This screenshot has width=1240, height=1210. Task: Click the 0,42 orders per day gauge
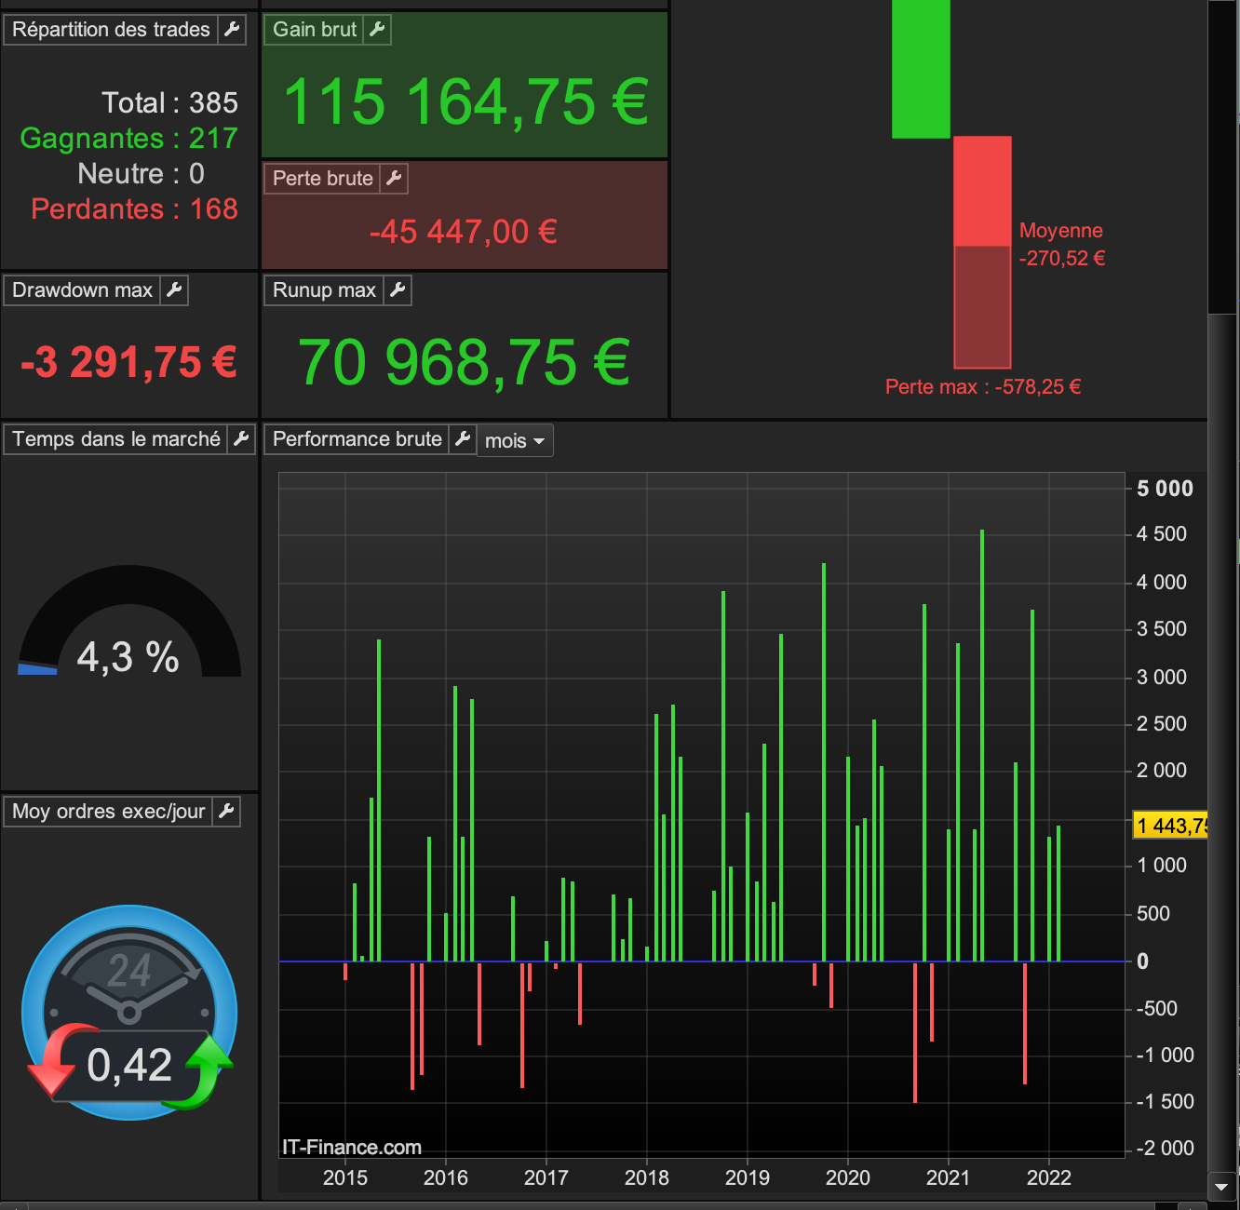point(129,1013)
